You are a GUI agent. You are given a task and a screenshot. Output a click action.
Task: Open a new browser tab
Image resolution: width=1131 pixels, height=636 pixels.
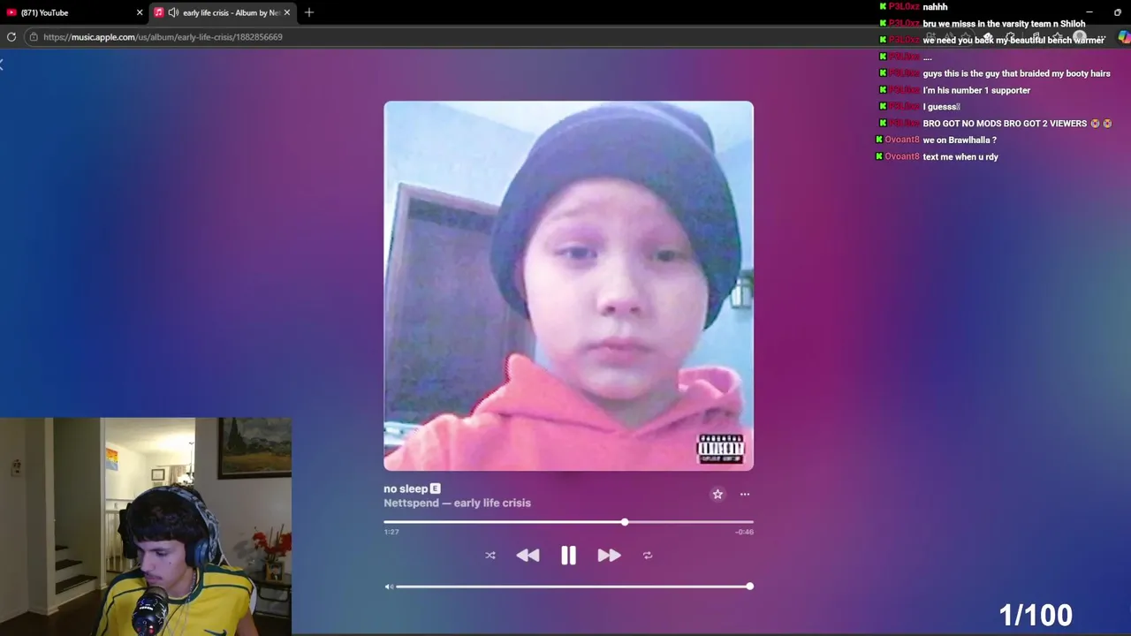[x=308, y=12]
